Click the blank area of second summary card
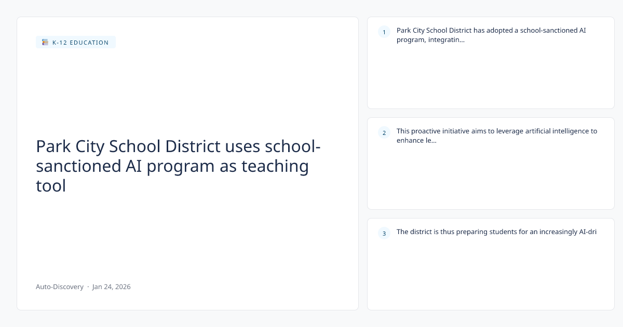This screenshot has height=327, width=623. [x=491, y=176]
